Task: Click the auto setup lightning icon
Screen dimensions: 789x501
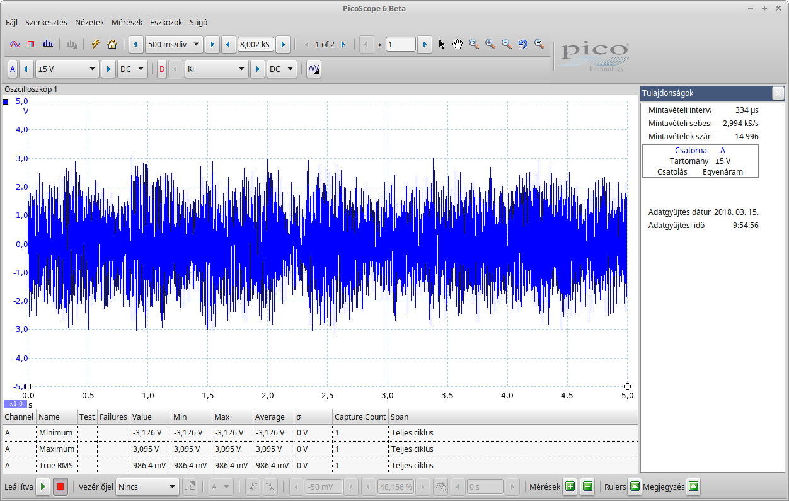Action: coord(96,44)
